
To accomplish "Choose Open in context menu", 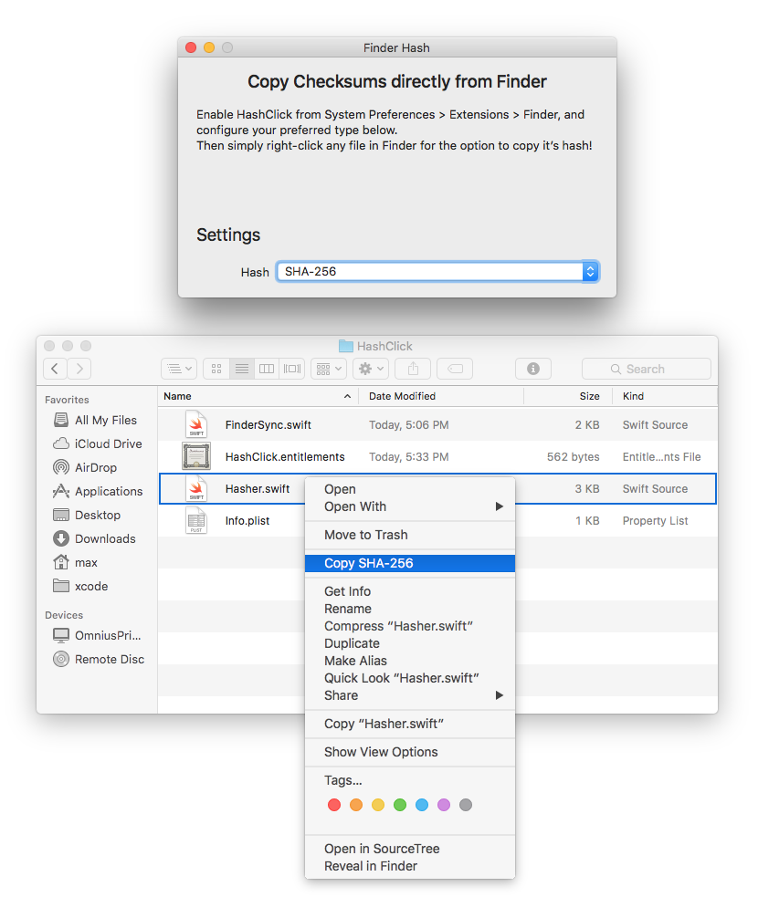I will (x=409, y=489).
